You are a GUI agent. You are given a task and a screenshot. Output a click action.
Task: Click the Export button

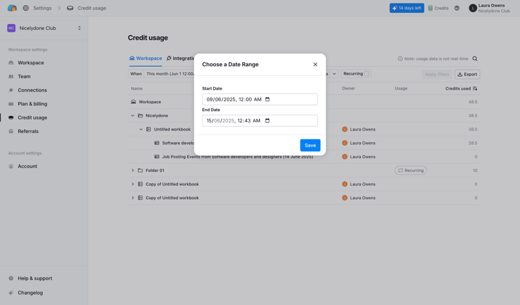[467, 74]
